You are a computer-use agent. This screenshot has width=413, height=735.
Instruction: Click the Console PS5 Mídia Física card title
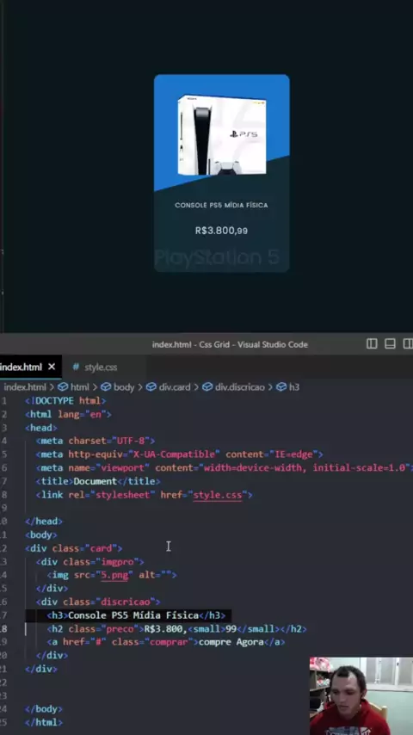click(x=221, y=206)
